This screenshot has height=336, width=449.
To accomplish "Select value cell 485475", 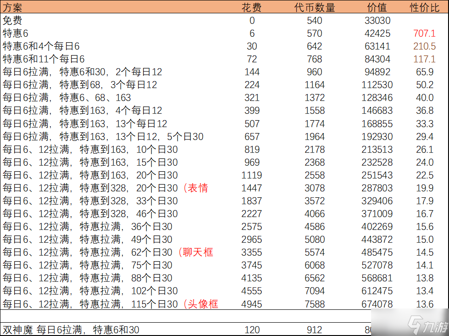I will pos(377,252).
